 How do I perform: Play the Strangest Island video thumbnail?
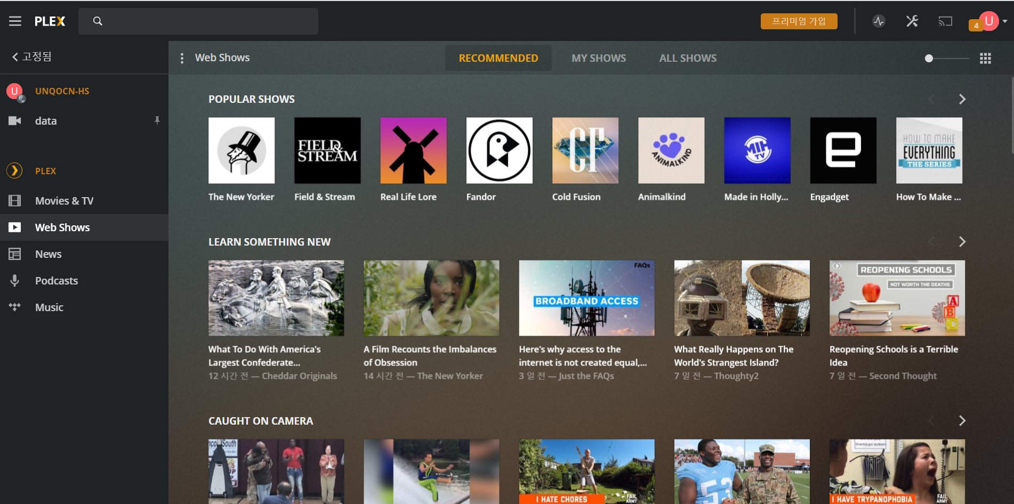pyautogui.click(x=742, y=298)
